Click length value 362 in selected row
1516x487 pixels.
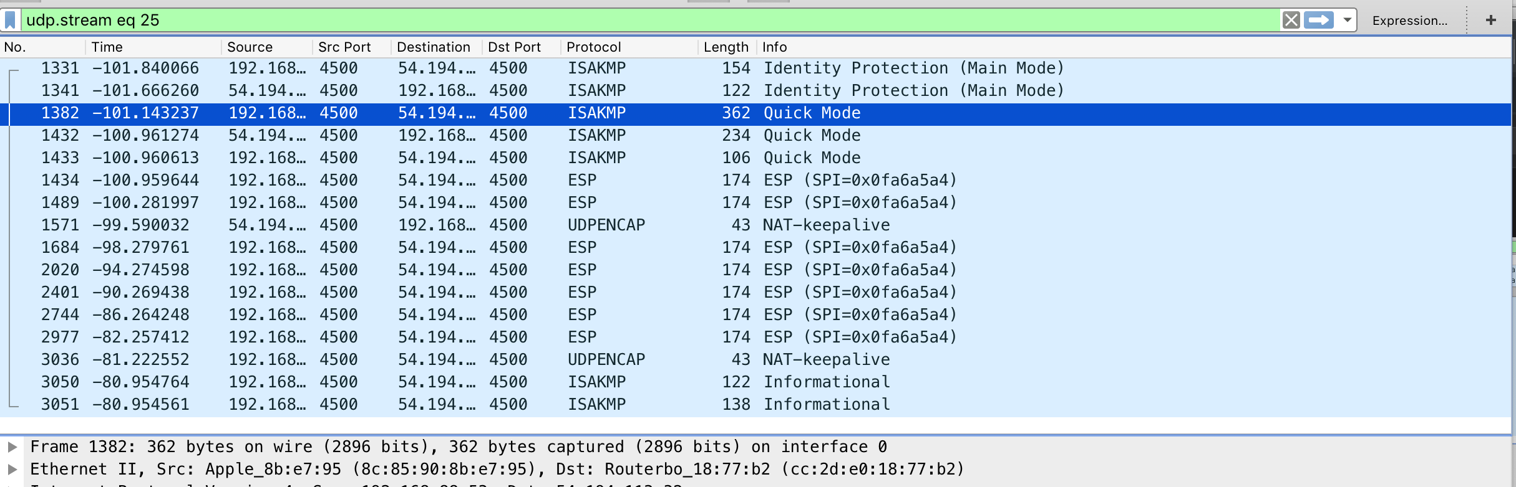coord(736,113)
